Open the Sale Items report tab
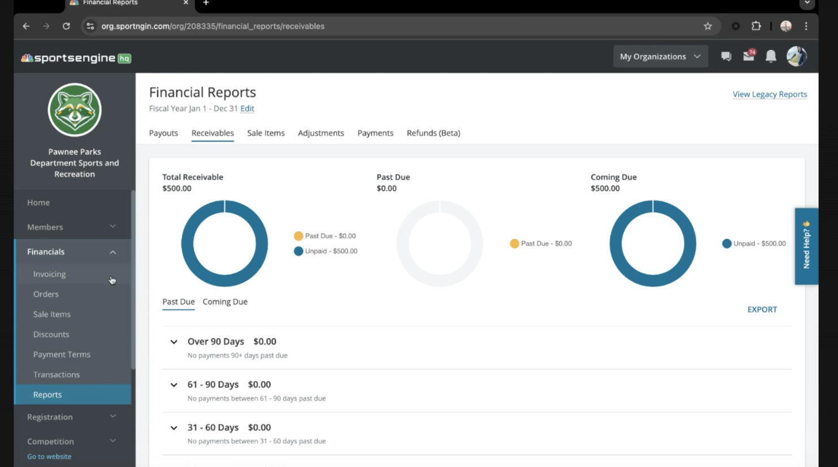The image size is (838, 467). 266,133
